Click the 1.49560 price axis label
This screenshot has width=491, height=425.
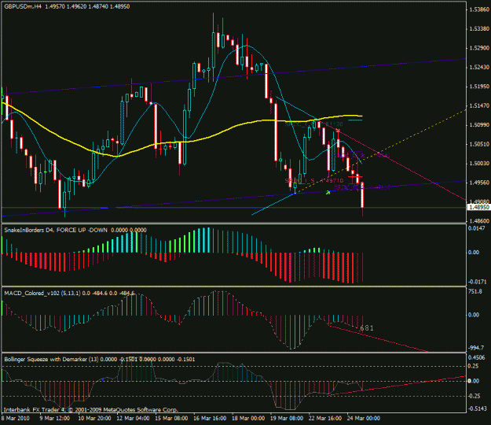pyautogui.click(x=479, y=183)
